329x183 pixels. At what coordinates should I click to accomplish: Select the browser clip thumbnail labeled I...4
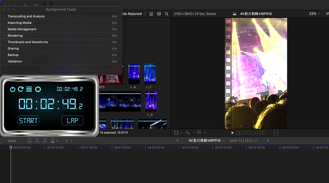coord(134,74)
